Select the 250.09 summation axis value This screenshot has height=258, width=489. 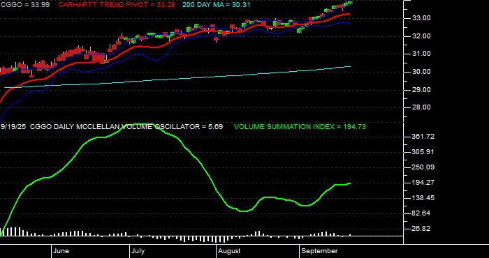pyautogui.click(x=423, y=167)
